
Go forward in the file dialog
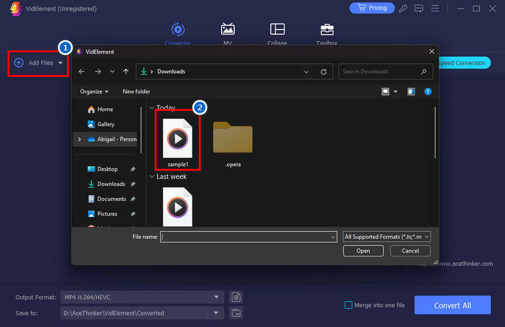[98, 71]
